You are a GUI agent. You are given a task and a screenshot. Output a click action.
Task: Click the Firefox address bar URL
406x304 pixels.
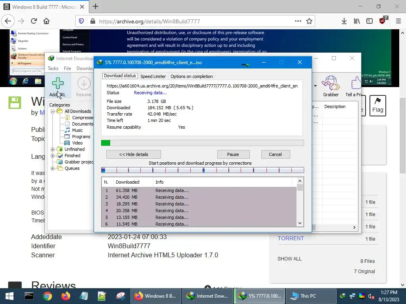coord(149,21)
